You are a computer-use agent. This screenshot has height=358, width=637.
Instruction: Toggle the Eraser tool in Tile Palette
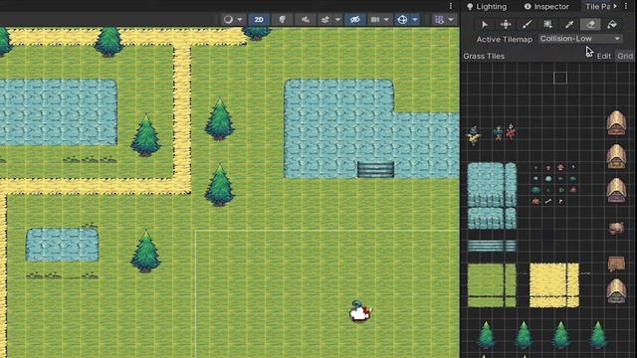[x=590, y=25]
